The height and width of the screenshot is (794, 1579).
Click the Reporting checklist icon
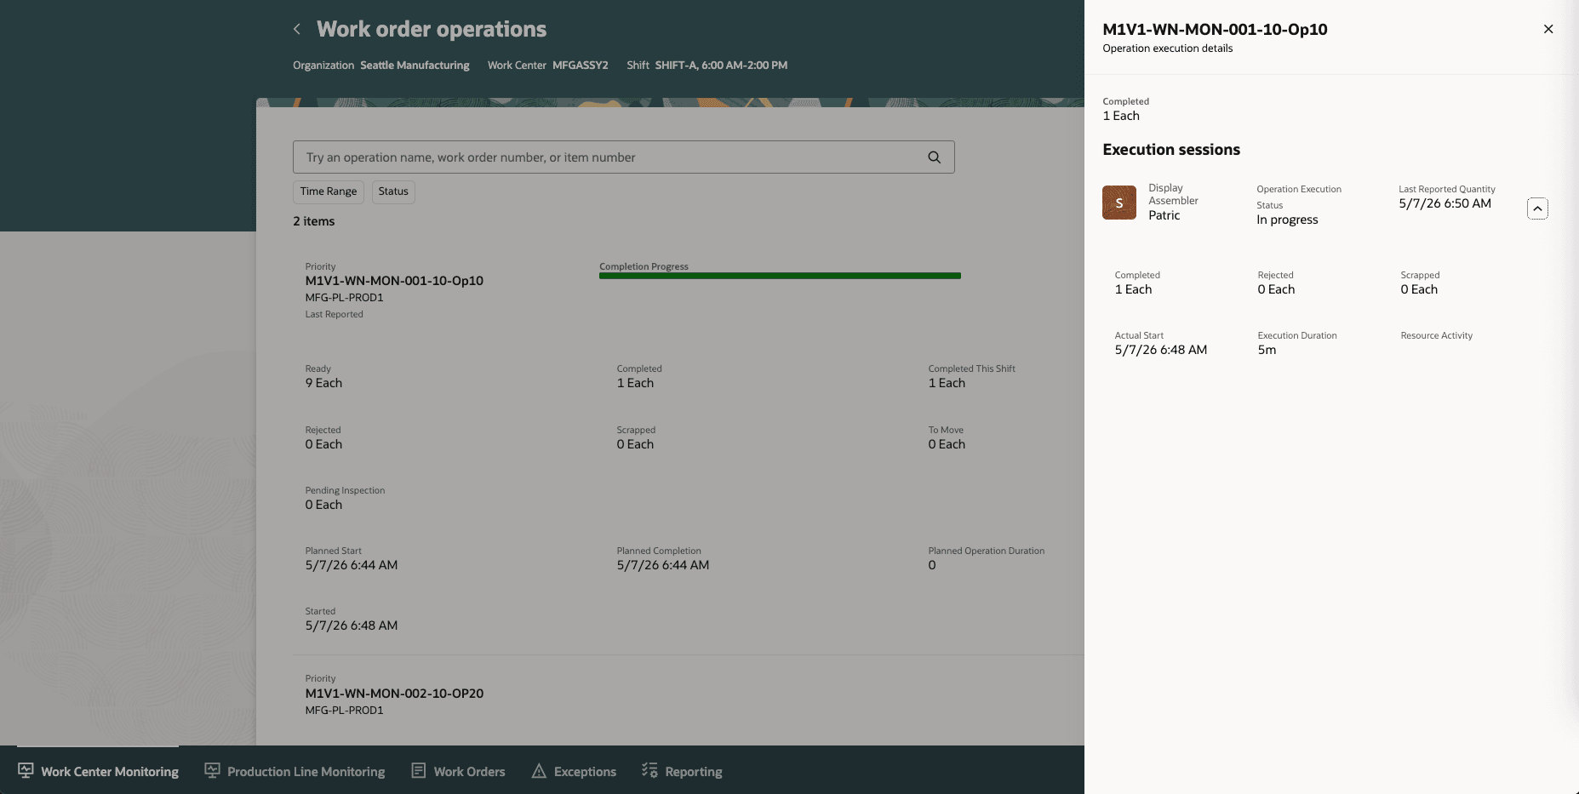coord(649,770)
